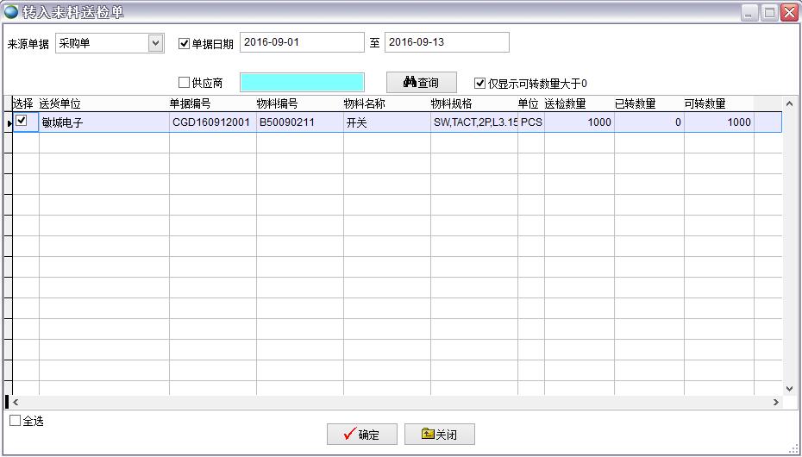Screen dimensions: 802x457
Task: Uncheck the 单据日期 checkbox
Action: (184, 43)
